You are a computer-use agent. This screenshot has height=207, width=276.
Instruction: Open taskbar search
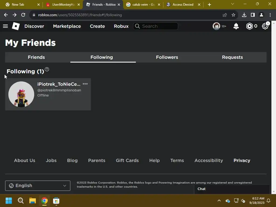tap(20, 201)
